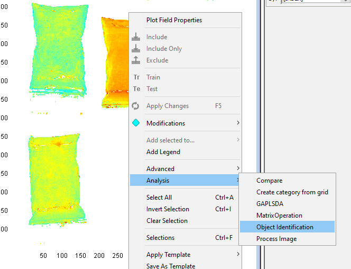This screenshot has height=269, width=351.
Task: Click the Apply Changes refresh icon
Action: pyautogui.click(x=136, y=106)
